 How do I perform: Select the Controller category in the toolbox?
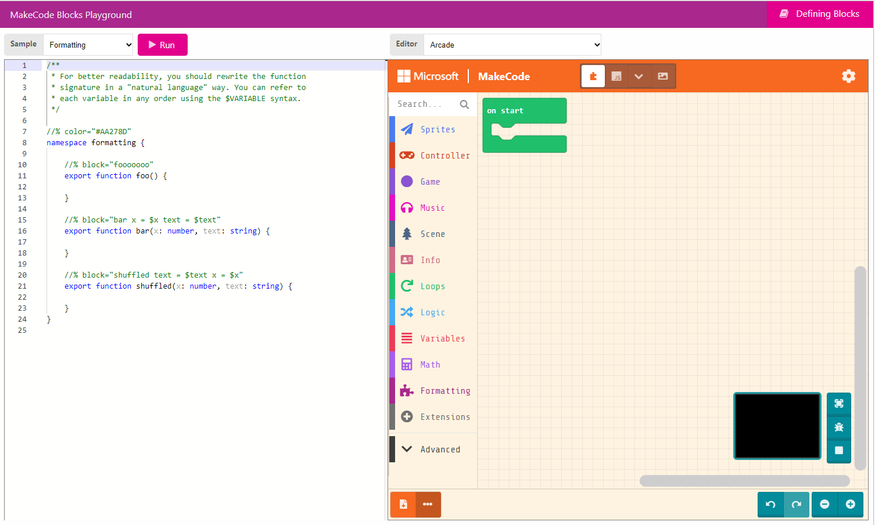click(445, 155)
